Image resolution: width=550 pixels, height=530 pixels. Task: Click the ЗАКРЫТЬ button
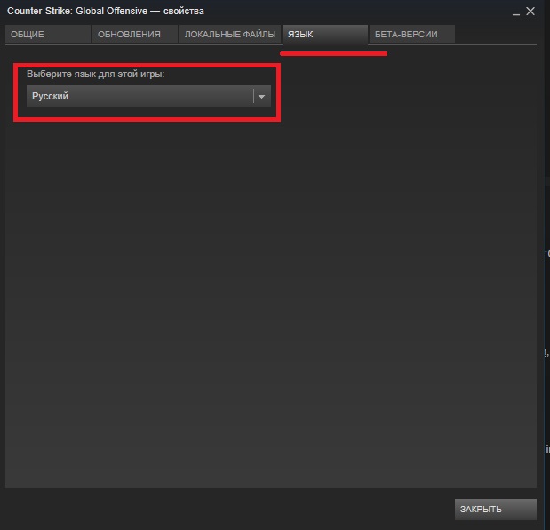coord(495,509)
